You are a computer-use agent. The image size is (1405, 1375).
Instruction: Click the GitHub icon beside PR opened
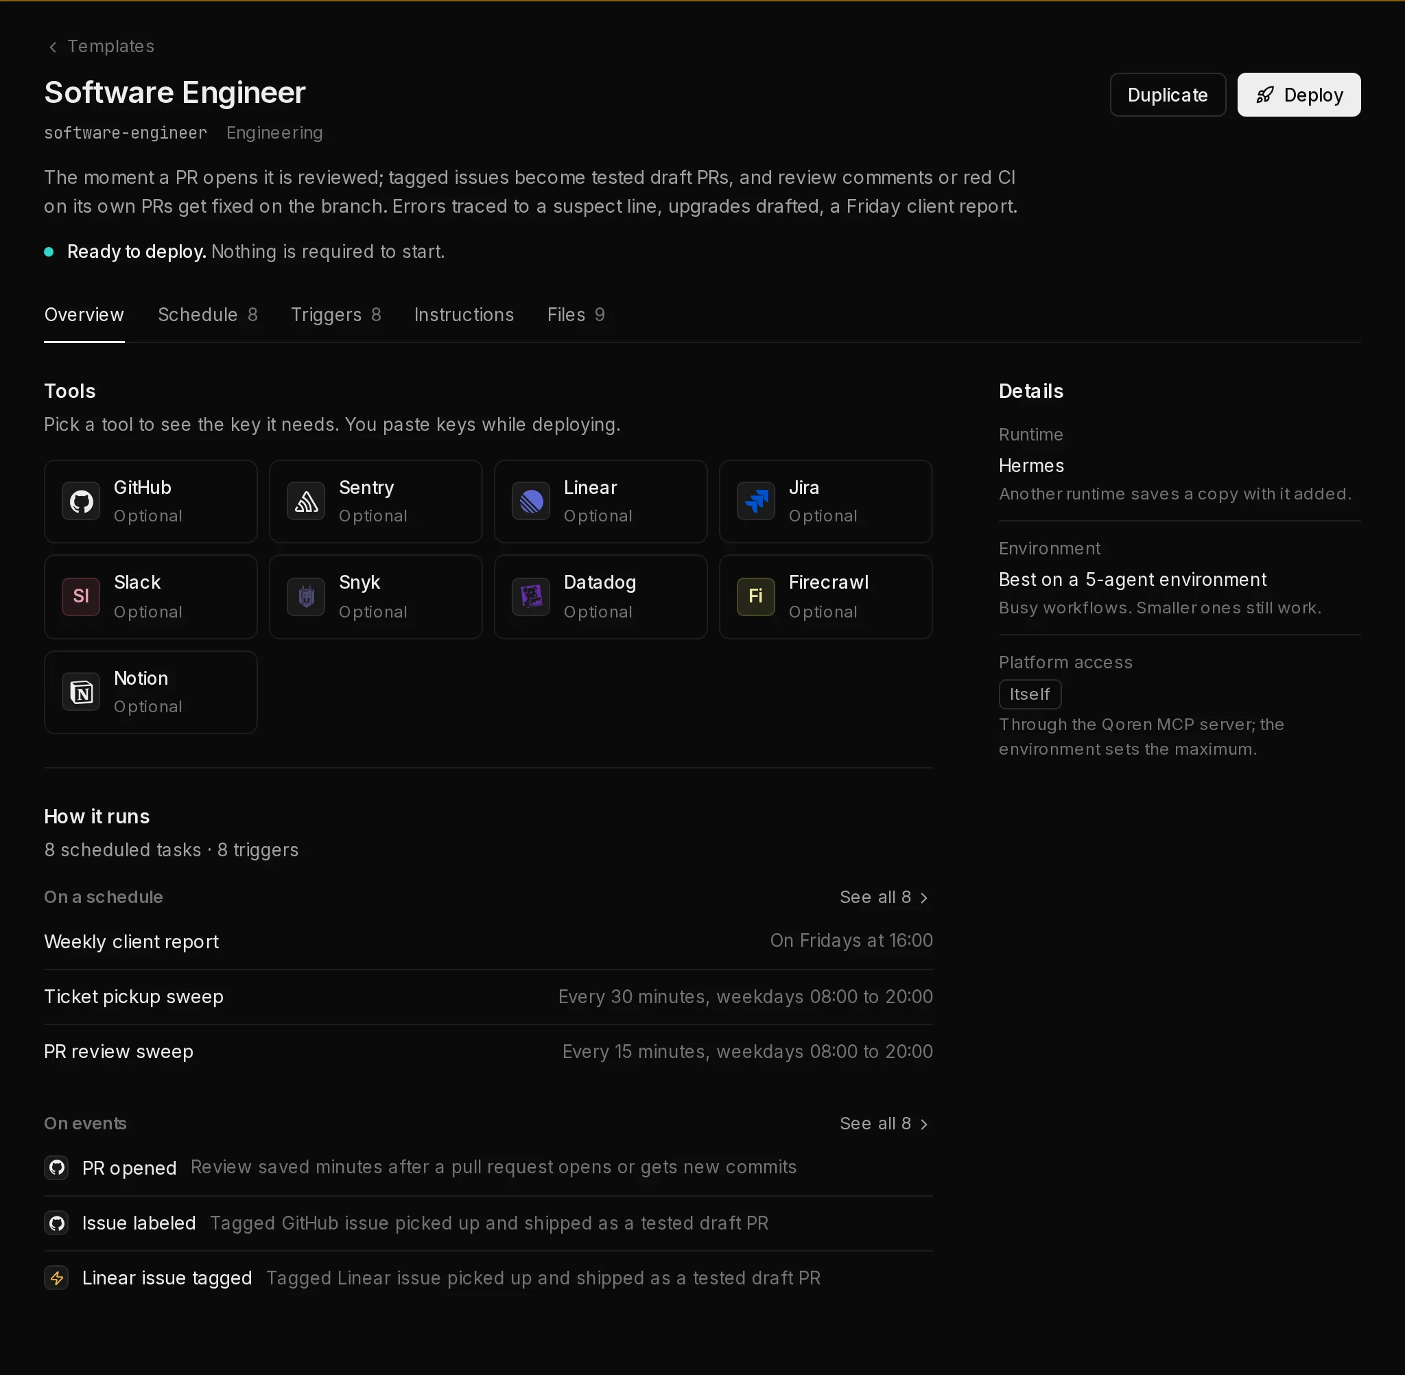56,1168
